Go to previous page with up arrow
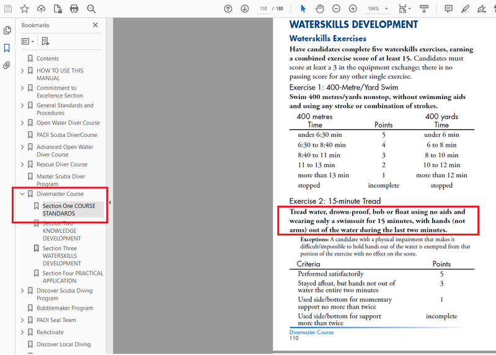This screenshot has width=496, height=355. (x=228, y=9)
